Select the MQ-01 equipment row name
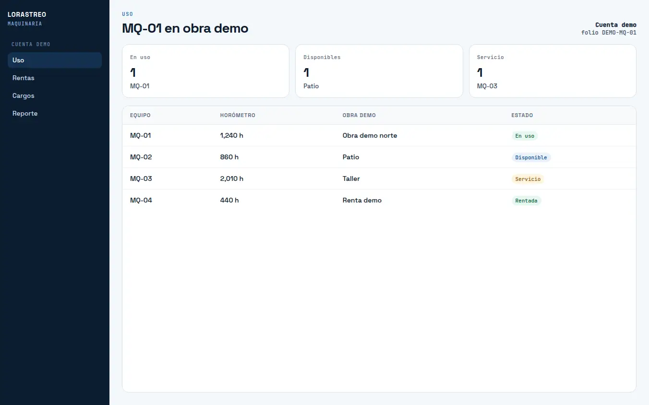Image resolution: width=649 pixels, height=405 pixels. [141, 135]
